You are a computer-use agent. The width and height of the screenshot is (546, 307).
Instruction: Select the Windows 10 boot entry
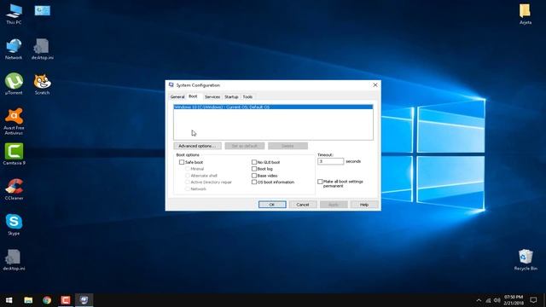click(x=273, y=107)
